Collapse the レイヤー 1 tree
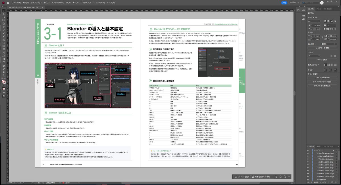Screen dimensions: 341x185 pos(314,150)
